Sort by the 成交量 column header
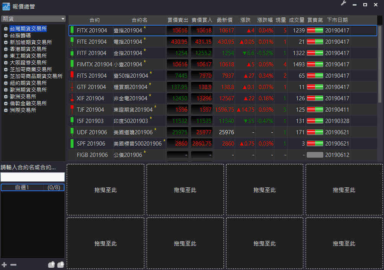 coord(296,20)
